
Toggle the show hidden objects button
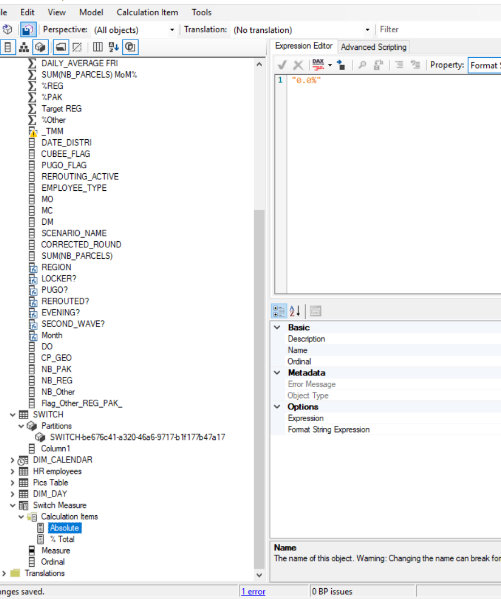(77, 48)
